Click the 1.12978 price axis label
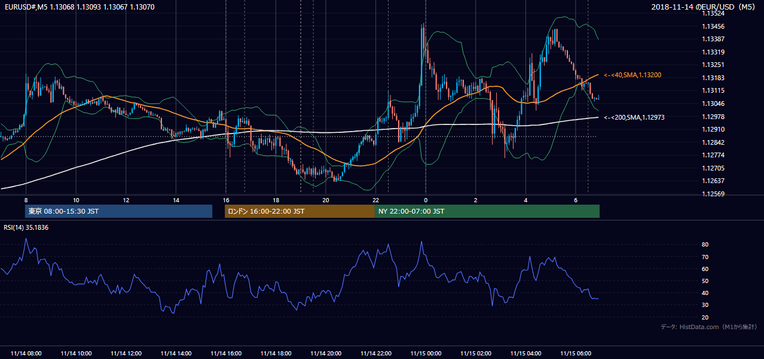The height and width of the screenshot is (359, 764). (714, 117)
